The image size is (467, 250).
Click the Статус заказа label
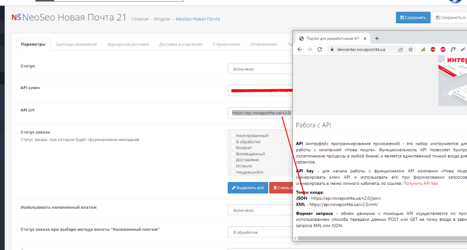click(35, 132)
